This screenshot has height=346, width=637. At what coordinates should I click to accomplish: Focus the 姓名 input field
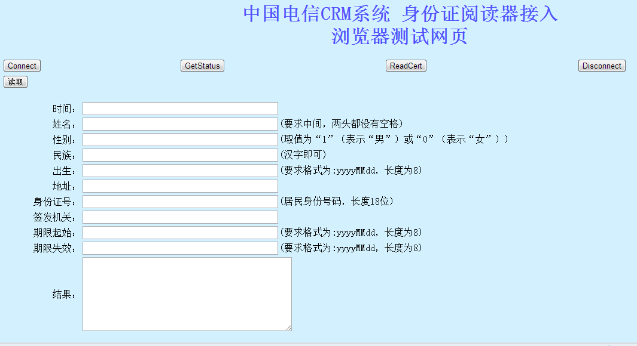[x=181, y=124]
